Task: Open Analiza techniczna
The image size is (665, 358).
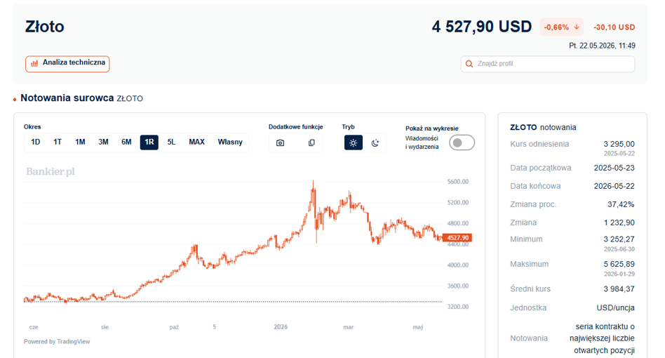Action: tap(67, 64)
